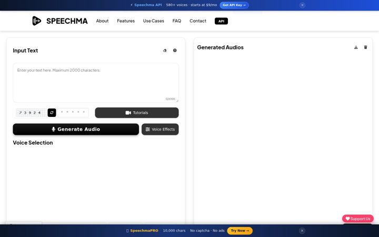Download all generated audios
The height and width of the screenshot is (237, 379).
[356, 47]
